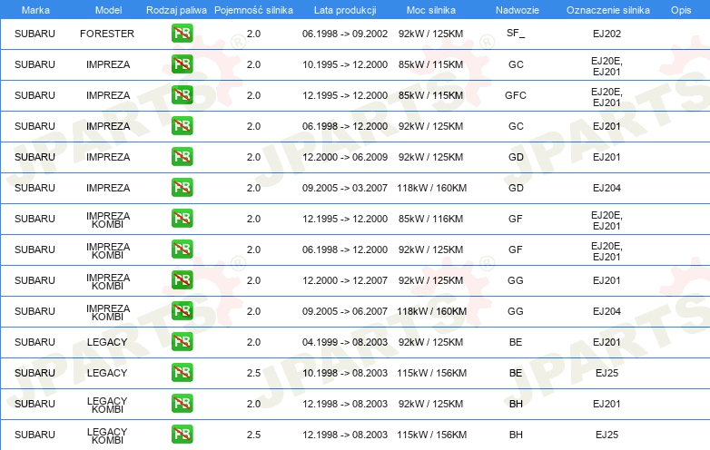The image size is (710, 450).
Task: Select the date range 06.1998 -> 09.2002
Action: click(345, 34)
